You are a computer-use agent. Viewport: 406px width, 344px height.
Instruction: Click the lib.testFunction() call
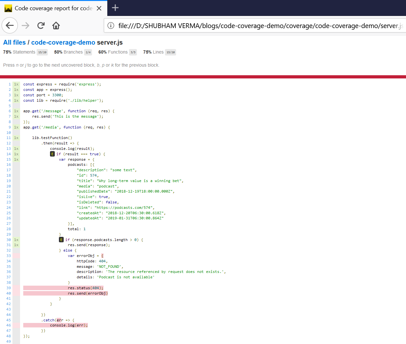pyautogui.click(x=52, y=138)
